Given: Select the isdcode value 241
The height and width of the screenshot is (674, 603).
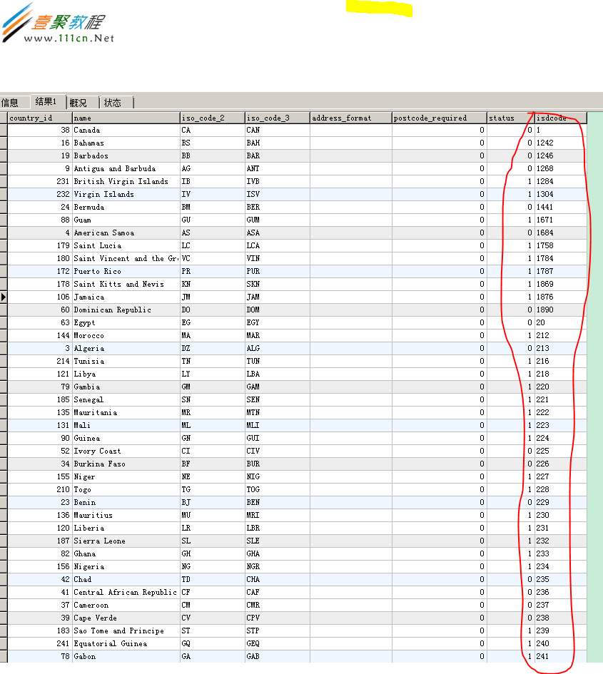Looking at the screenshot, I should pos(561,656).
